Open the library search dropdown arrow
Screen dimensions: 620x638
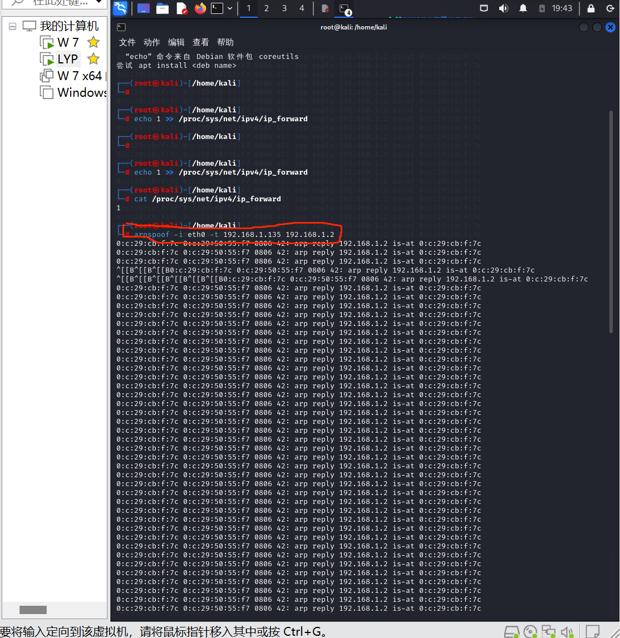(99, 2)
